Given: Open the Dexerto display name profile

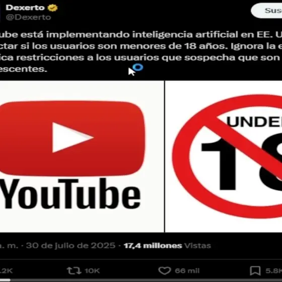Looking at the screenshot, I should click(25, 8).
